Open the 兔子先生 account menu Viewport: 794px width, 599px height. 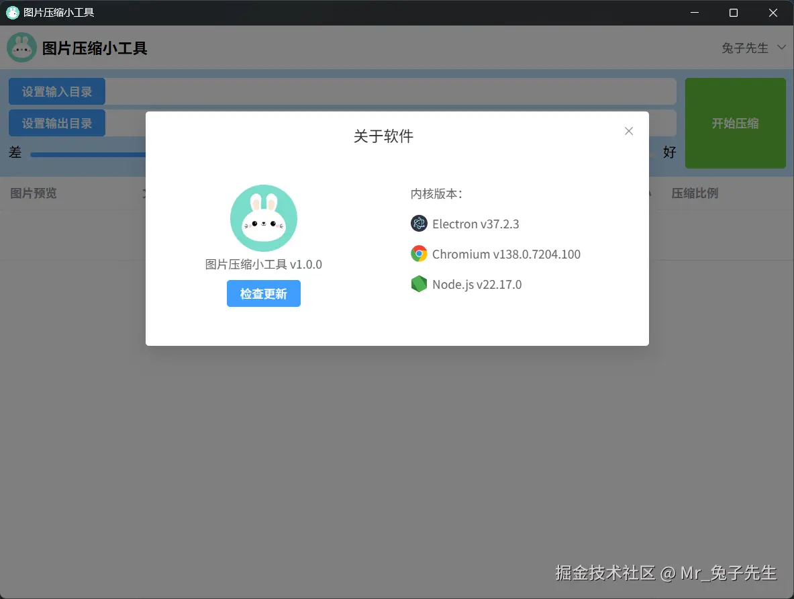[x=744, y=47]
